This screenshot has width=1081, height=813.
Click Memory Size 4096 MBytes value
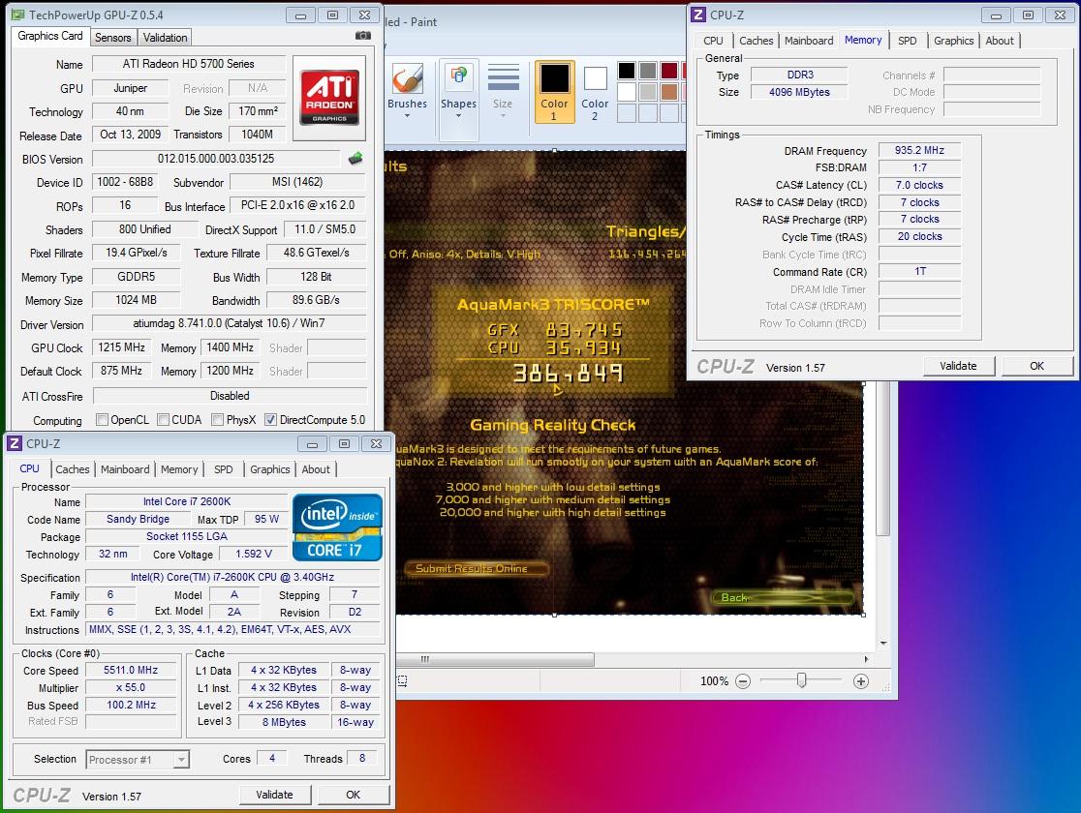point(799,92)
